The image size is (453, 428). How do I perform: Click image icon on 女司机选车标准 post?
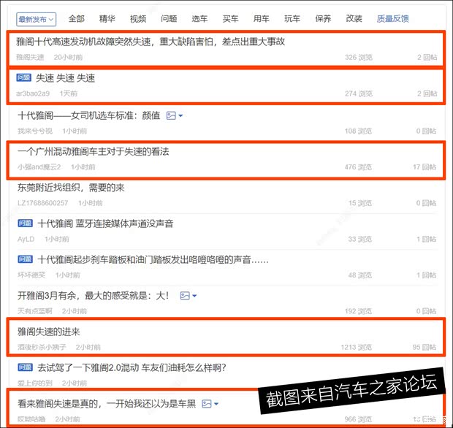(171, 116)
